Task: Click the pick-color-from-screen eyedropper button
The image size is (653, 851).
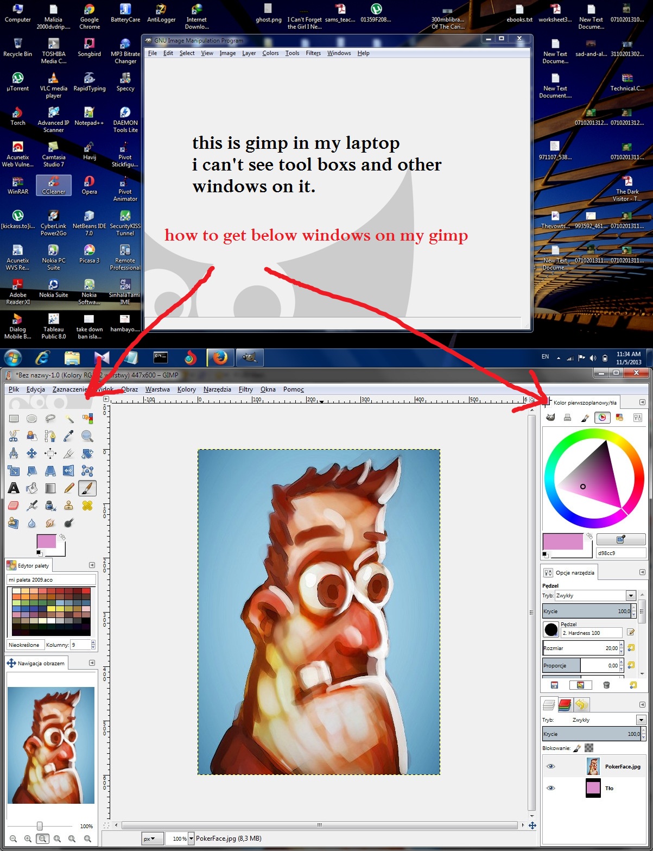Action: point(621,539)
